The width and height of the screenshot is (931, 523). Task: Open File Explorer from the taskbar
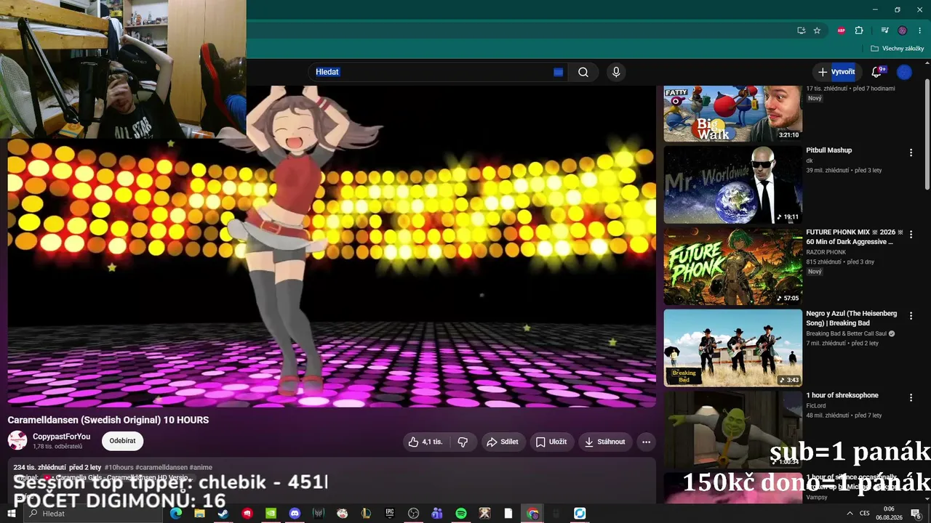coord(199,514)
